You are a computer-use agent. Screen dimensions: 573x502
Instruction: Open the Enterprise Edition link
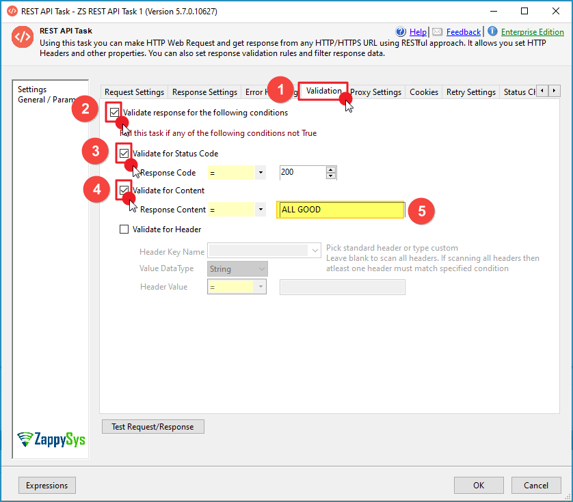point(532,32)
